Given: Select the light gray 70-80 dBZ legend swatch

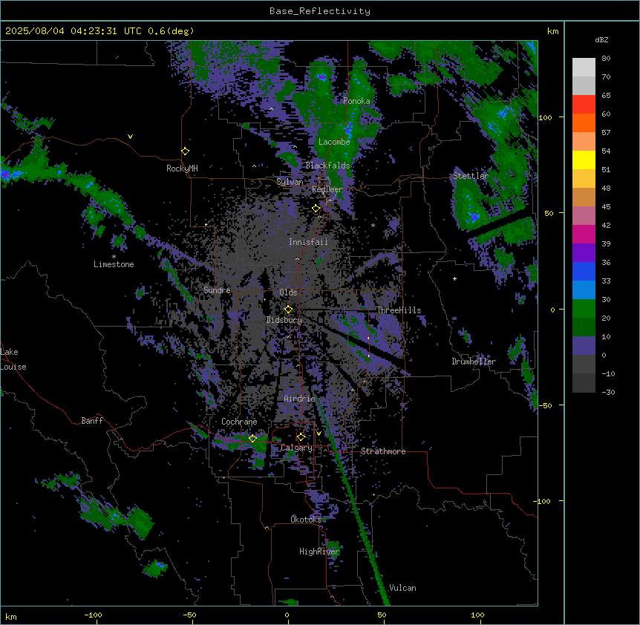Looking at the screenshot, I should 584,68.
